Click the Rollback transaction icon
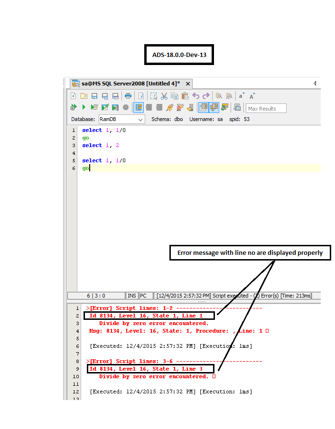The height and width of the screenshot is (429, 335). pos(159,108)
